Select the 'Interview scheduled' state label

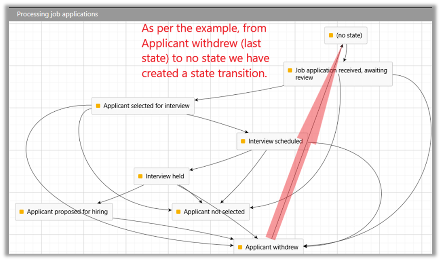(275, 141)
